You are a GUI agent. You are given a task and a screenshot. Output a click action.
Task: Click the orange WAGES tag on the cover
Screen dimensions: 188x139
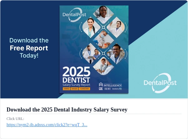(x=74, y=89)
